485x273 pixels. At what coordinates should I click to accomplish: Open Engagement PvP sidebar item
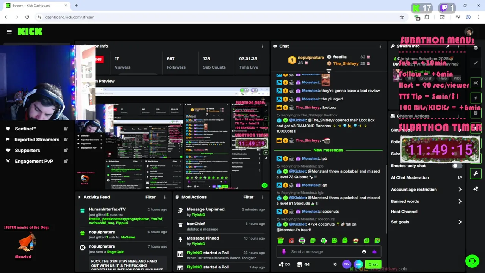point(34,161)
